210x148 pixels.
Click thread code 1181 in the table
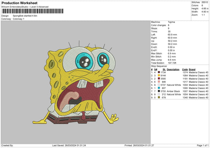pyautogui.click(x=185, y=79)
